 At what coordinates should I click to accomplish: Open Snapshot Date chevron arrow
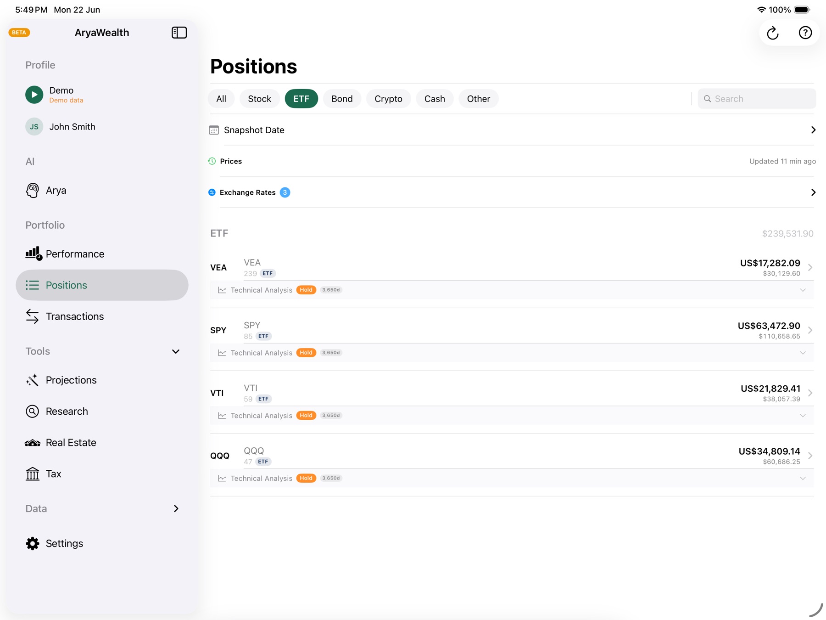tap(813, 130)
